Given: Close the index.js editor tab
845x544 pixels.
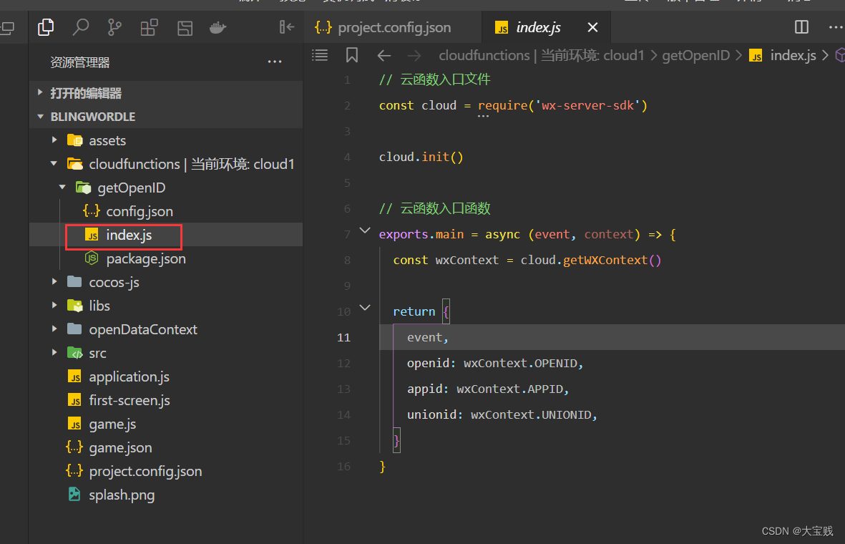Looking at the screenshot, I should tap(592, 28).
